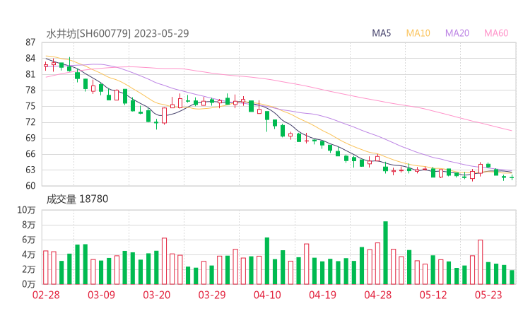
Task: Click the 10万 volume axis label
Action: coord(26,210)
